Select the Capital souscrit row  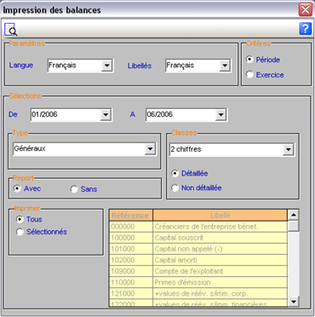[198, 238]
